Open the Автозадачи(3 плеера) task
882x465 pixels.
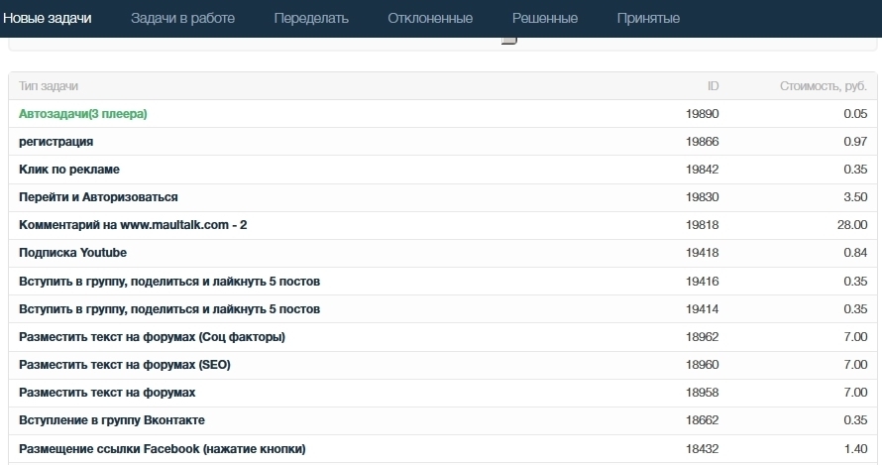(x=82, y=114)
